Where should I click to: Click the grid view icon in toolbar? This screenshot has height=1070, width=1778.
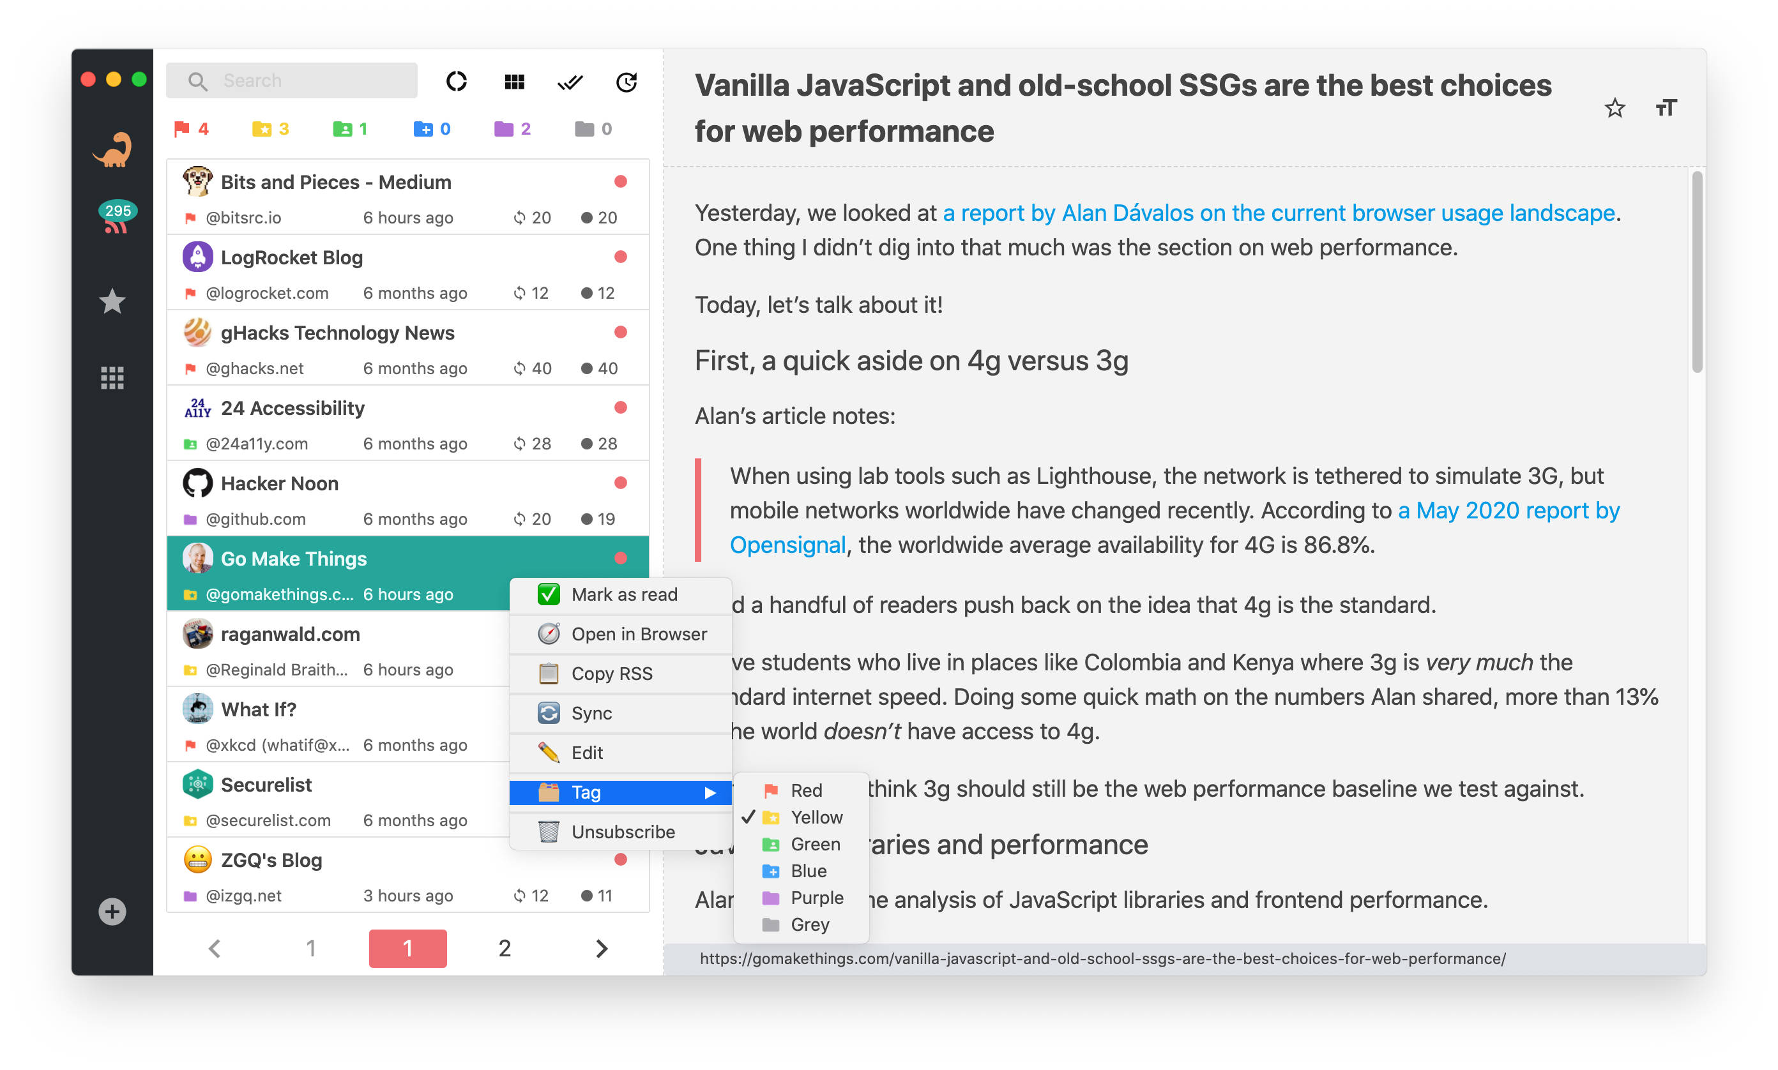pyautogui.click(x=513, y=82)
